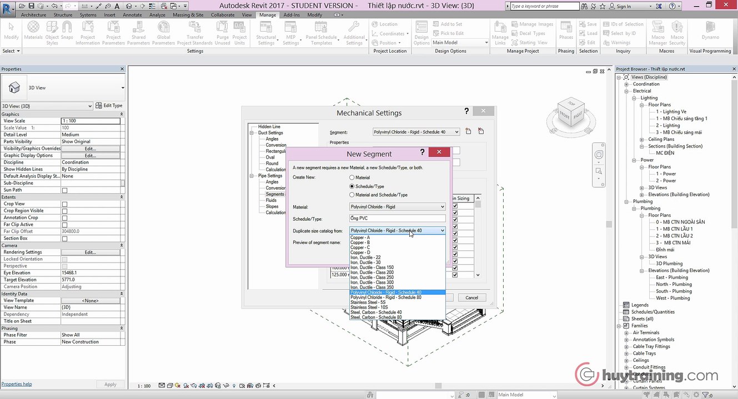
Task: Open Macro Manager
Action: (x=658, y=33)
